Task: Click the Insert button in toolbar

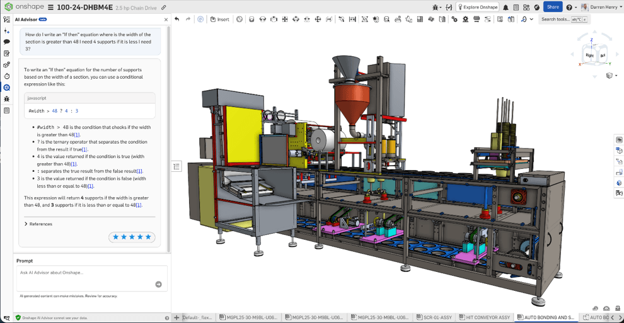Action: coord(220,19)
